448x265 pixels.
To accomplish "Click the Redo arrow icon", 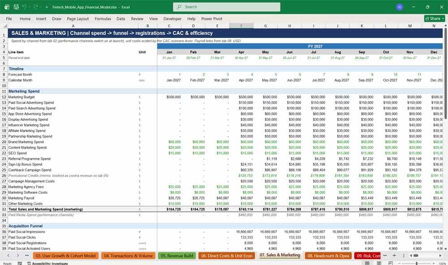I will click(36, 7).
